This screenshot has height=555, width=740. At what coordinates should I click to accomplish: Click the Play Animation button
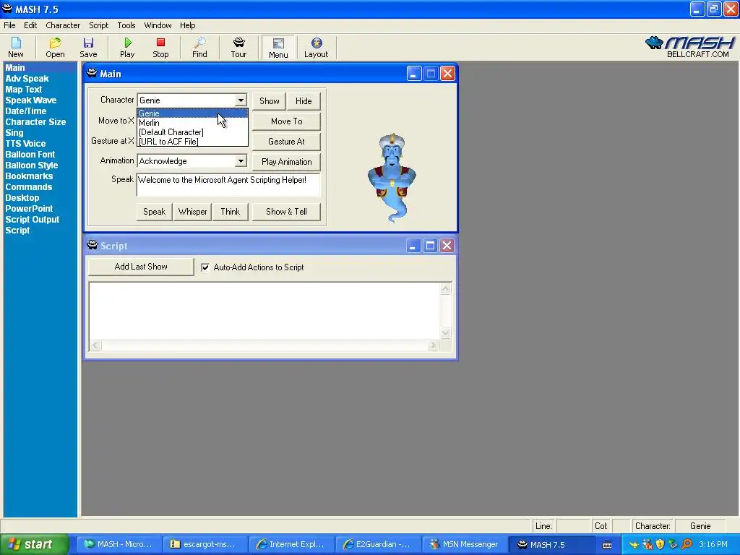click(286, 162)
